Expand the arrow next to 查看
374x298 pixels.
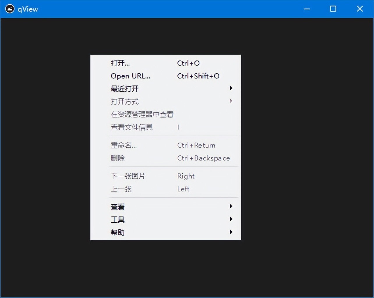(231, 206)
